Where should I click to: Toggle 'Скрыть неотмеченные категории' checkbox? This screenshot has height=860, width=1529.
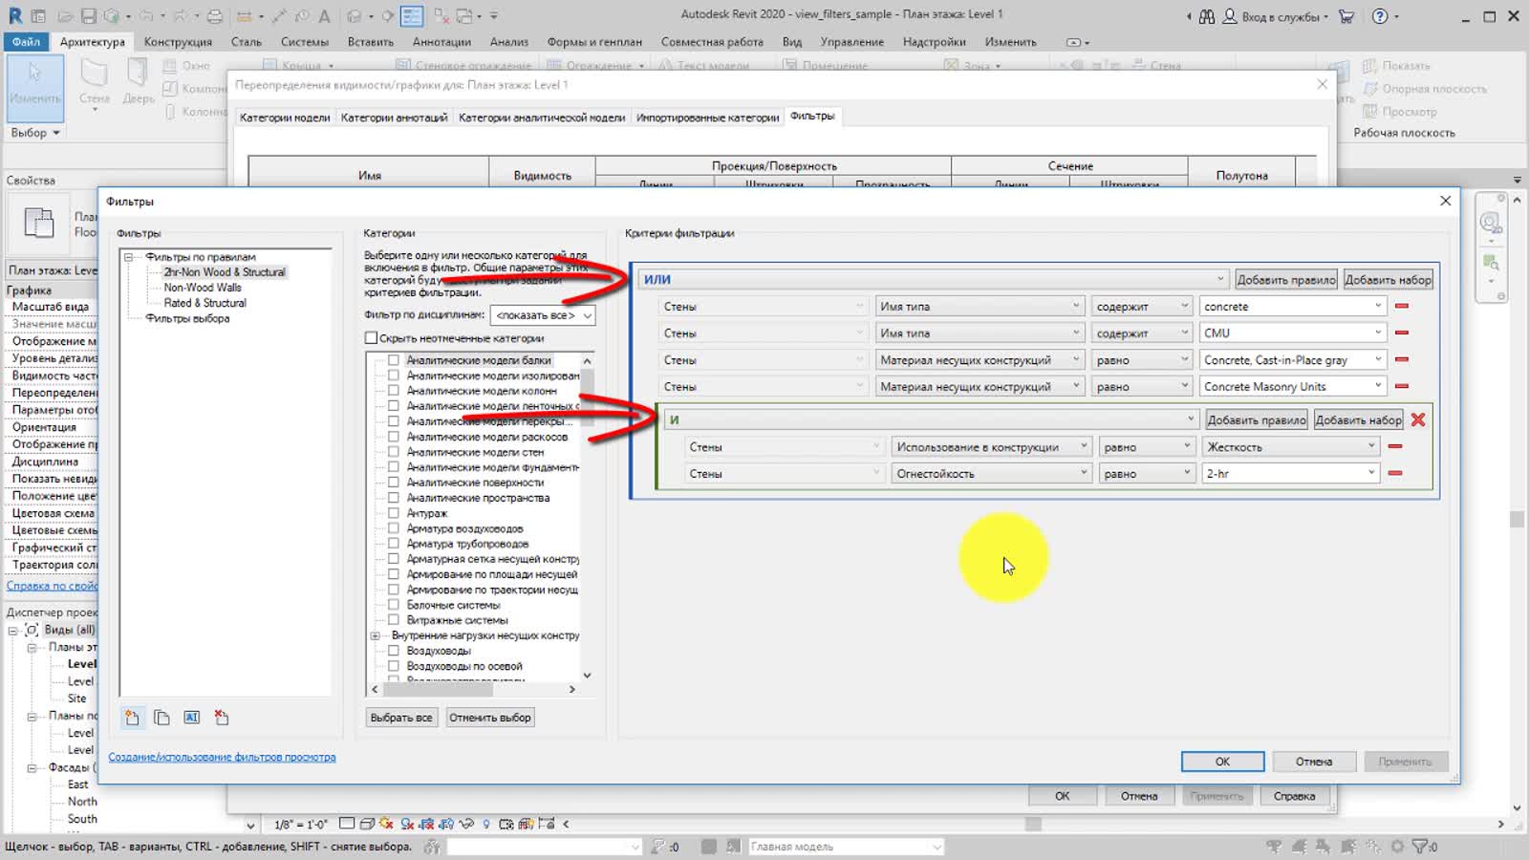(371, 338)
